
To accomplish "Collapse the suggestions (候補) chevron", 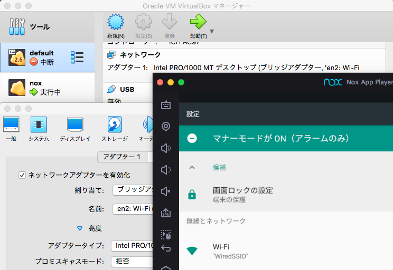I will point(192,167).
